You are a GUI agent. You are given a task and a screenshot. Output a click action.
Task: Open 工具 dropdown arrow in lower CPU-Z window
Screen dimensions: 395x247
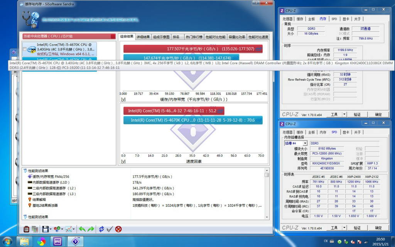344,228
